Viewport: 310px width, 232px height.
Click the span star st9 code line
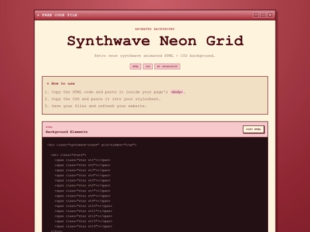(x=83, y=201)
